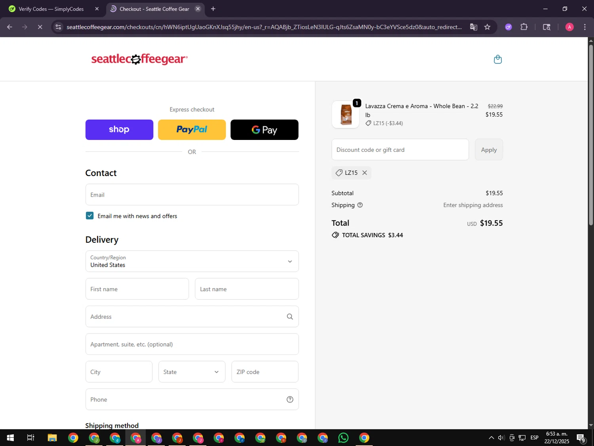Close the Verify Codes SimplyCodes tab
This screenshot has height=446, width=594.
pos(97,9)
